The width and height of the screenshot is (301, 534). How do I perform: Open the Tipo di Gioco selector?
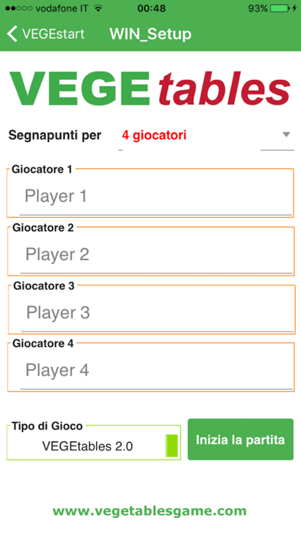pos(94,443)
